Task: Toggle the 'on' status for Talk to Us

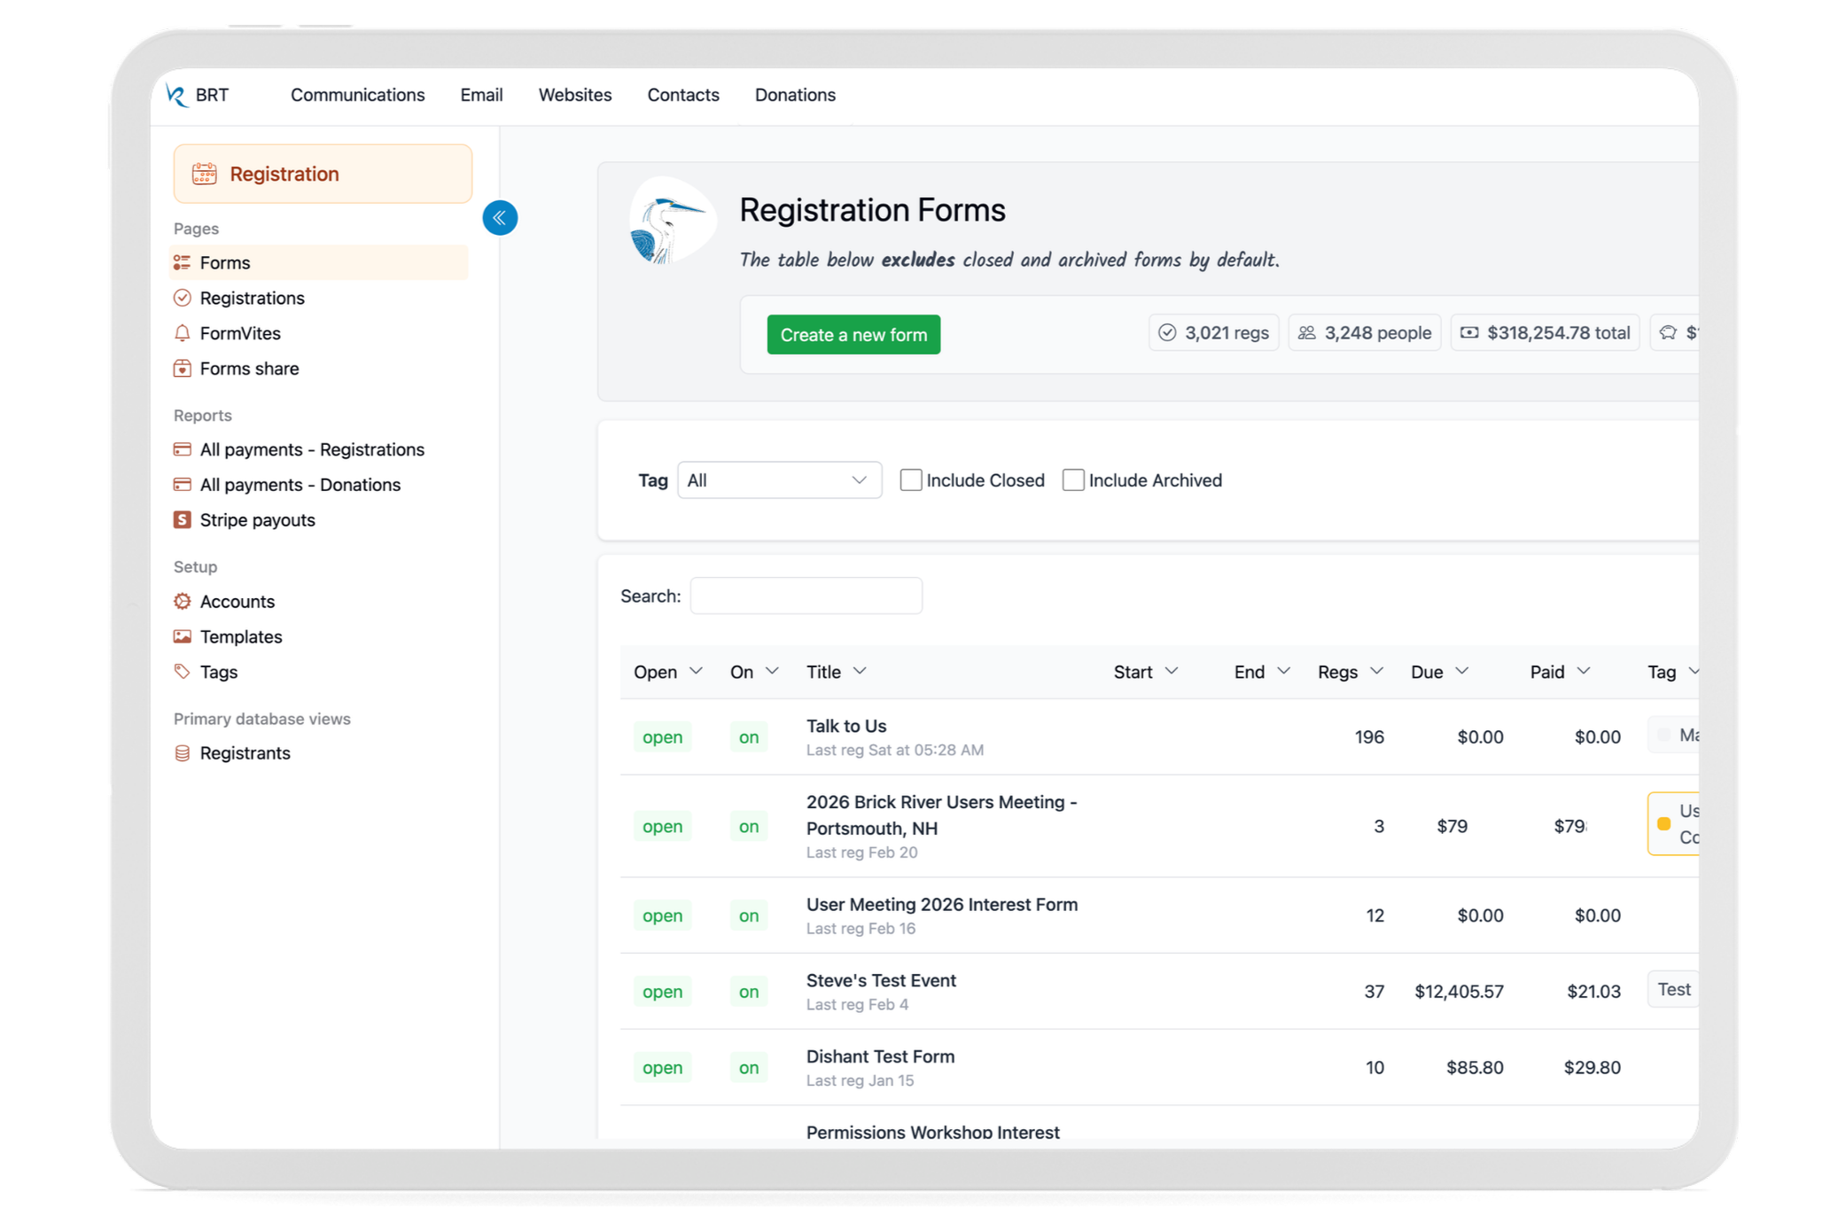Action: click(748, 737)
